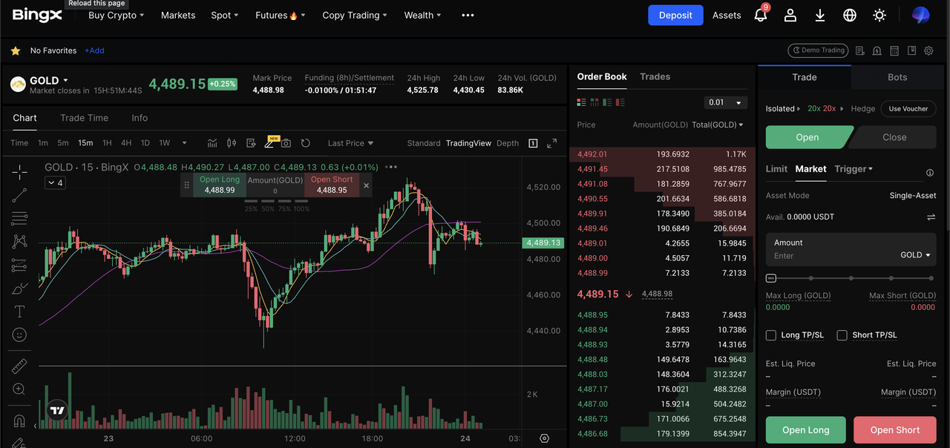Toggle the favorite star next to No Favorites

(15, 51)
